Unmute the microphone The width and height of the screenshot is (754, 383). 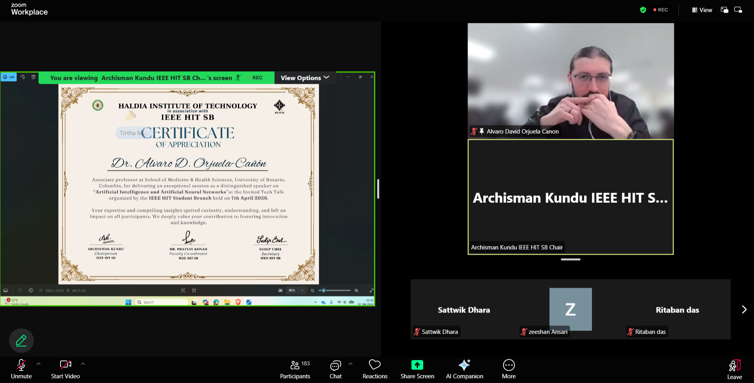pyautogui.click(x=21, y=370)
